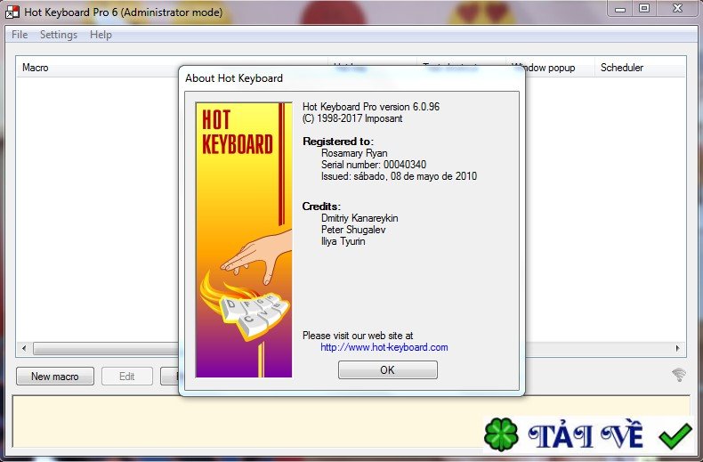Click the scroll right arrow of macro list

coord(677,348)
